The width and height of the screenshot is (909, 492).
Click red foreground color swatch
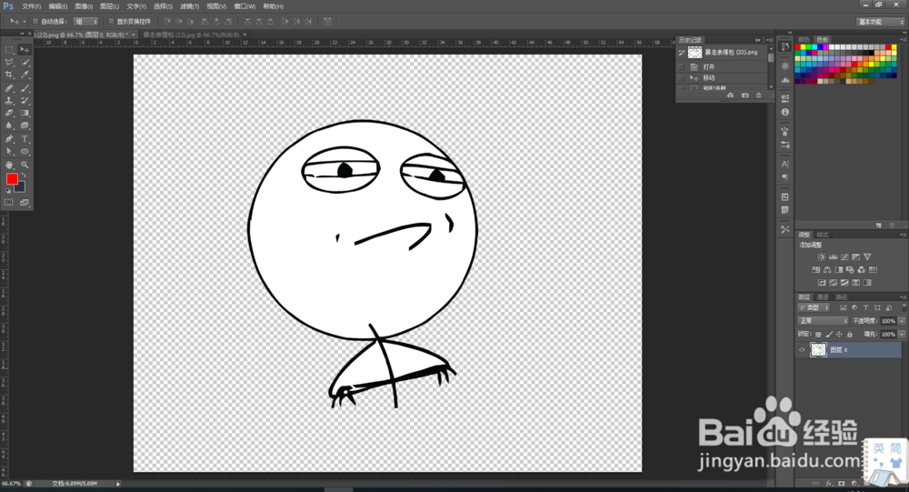tap(12, 178)
